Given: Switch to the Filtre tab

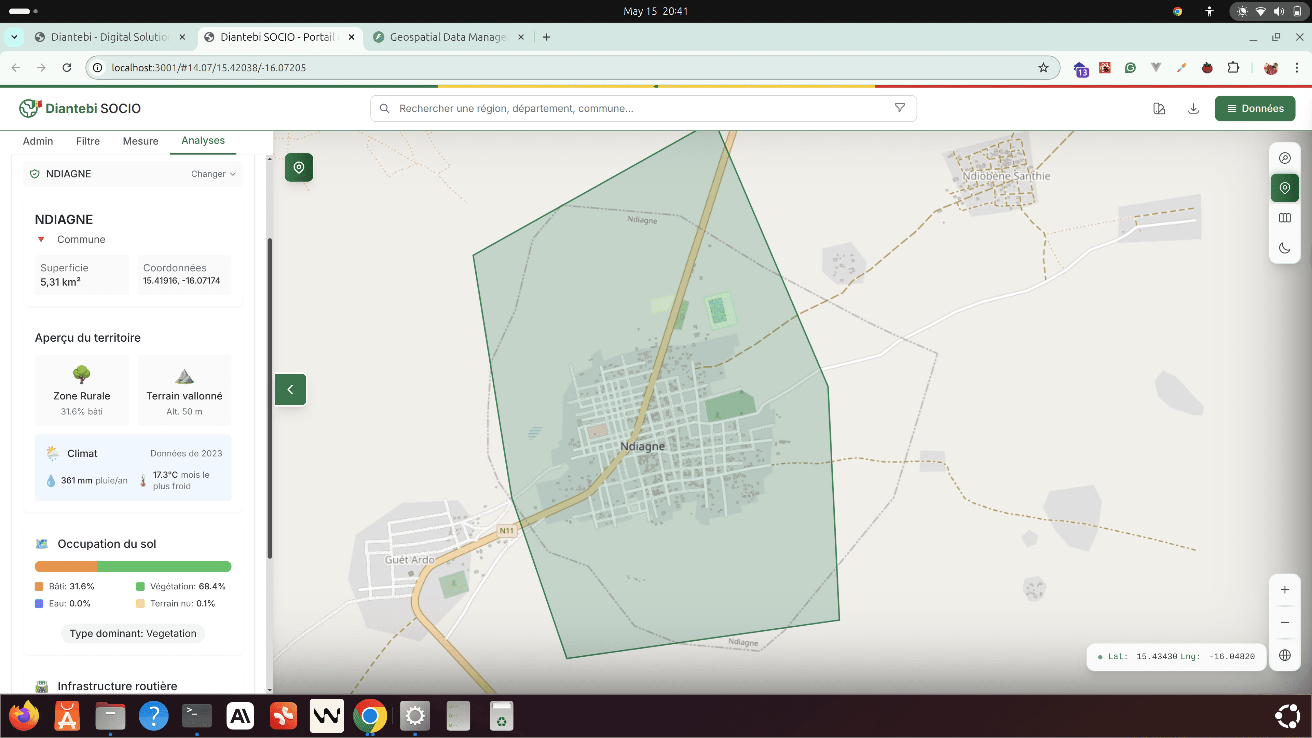Looking at the screenshot, I should pos(87,141).
